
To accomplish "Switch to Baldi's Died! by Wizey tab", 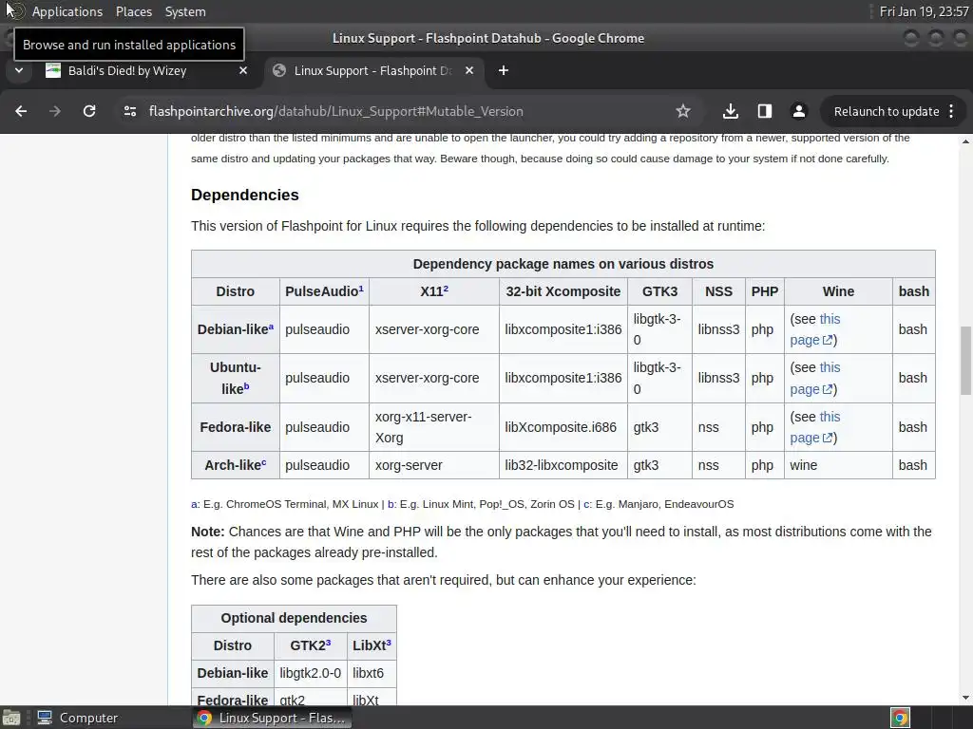I will 147,70.
